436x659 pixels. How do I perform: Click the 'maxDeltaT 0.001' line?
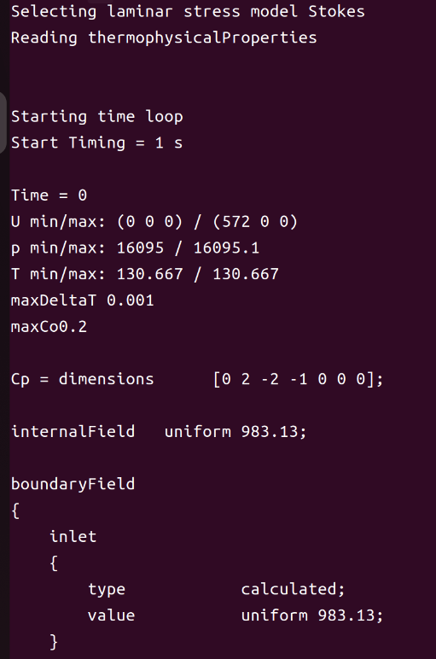point(82,300)
